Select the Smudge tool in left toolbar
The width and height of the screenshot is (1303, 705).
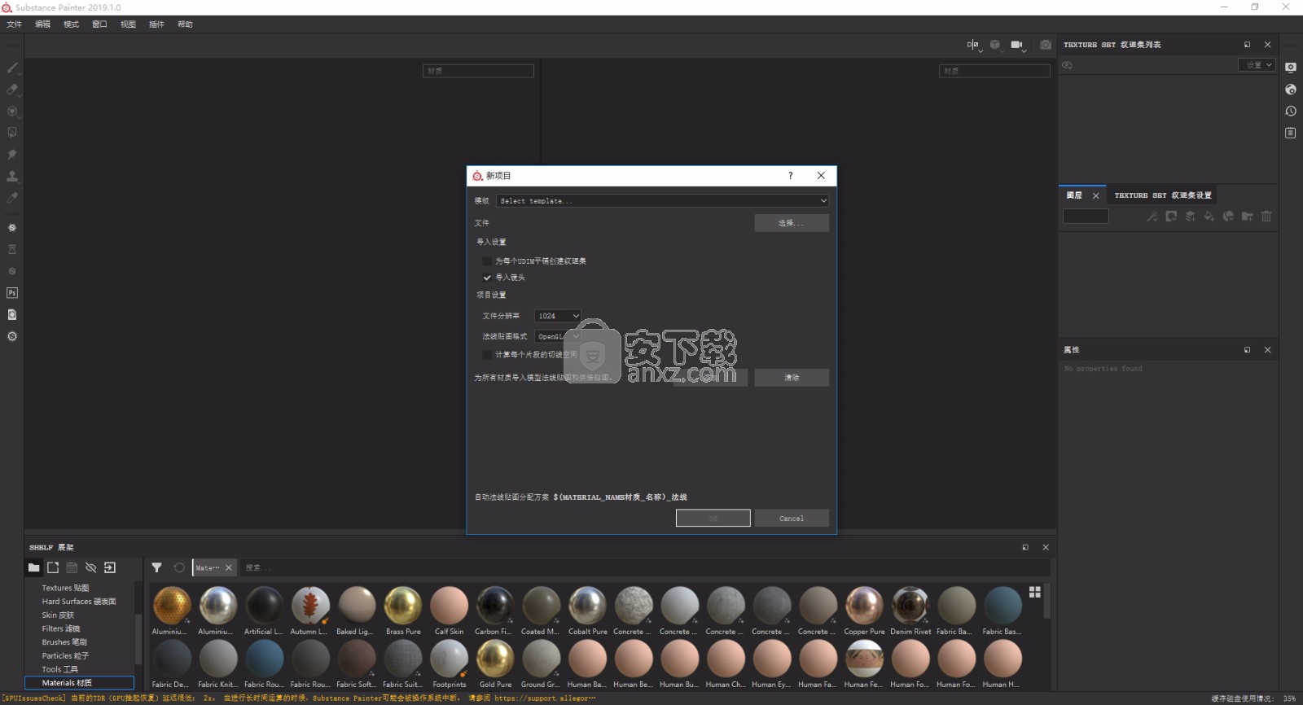pos(12,154)
